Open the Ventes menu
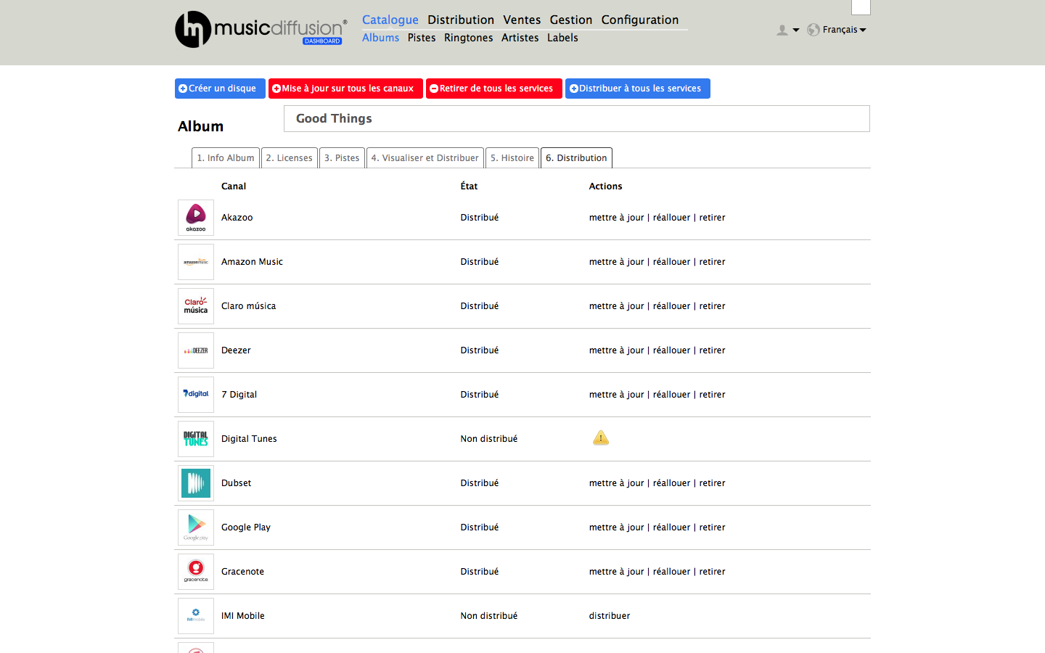1045x653 pixels. pos(522,20)
